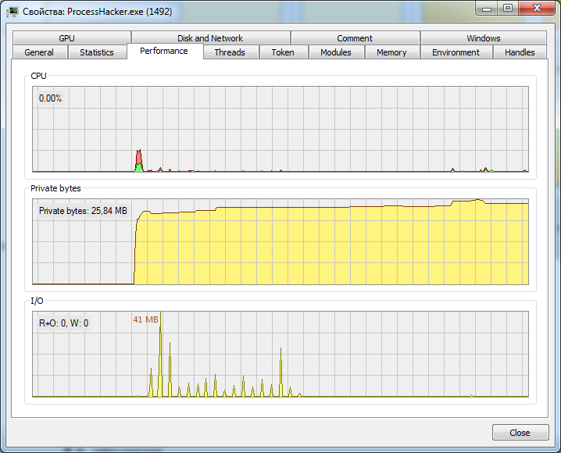Screen dimensions: 561x453
Task: Open the Token tab
Action: [x=284, y=52]
